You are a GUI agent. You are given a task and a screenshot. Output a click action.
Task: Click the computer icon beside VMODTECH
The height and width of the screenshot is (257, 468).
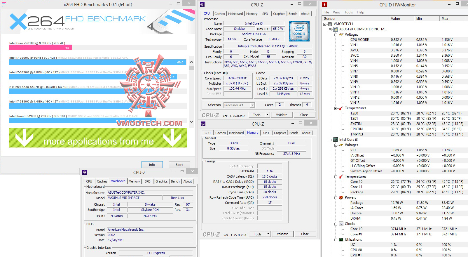(x=330, y=24)
